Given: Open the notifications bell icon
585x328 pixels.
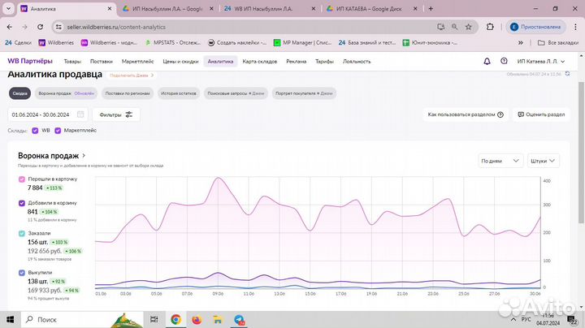Looking at the screenshot, I should [487, 61].
